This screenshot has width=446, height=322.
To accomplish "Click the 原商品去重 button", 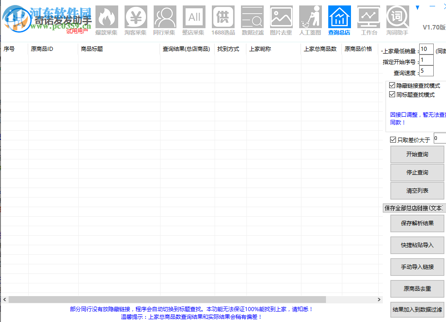I will 417,289.
